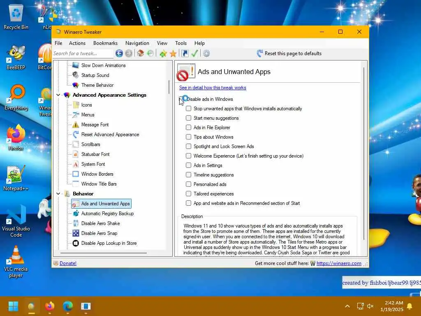Toggle Ads in Settings checkbox
This screenshot has height=316, width=421.
point(188,165)
